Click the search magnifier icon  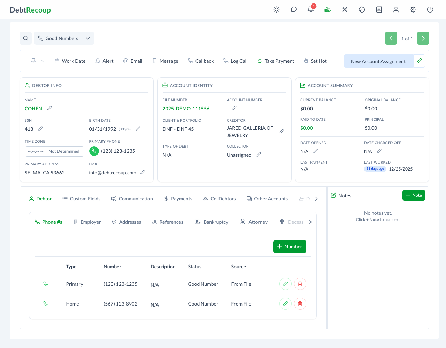point(26,38)
